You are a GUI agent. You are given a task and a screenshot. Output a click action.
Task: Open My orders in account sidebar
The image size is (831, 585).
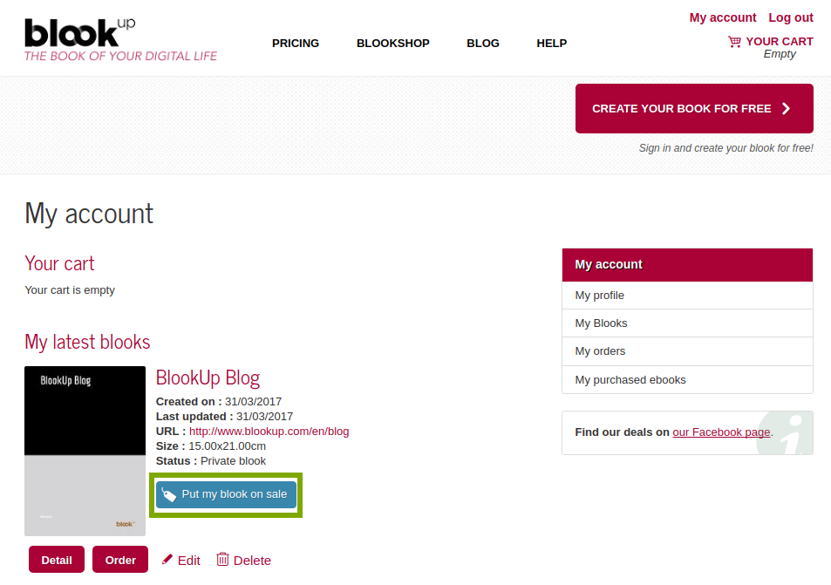[687, 351]
